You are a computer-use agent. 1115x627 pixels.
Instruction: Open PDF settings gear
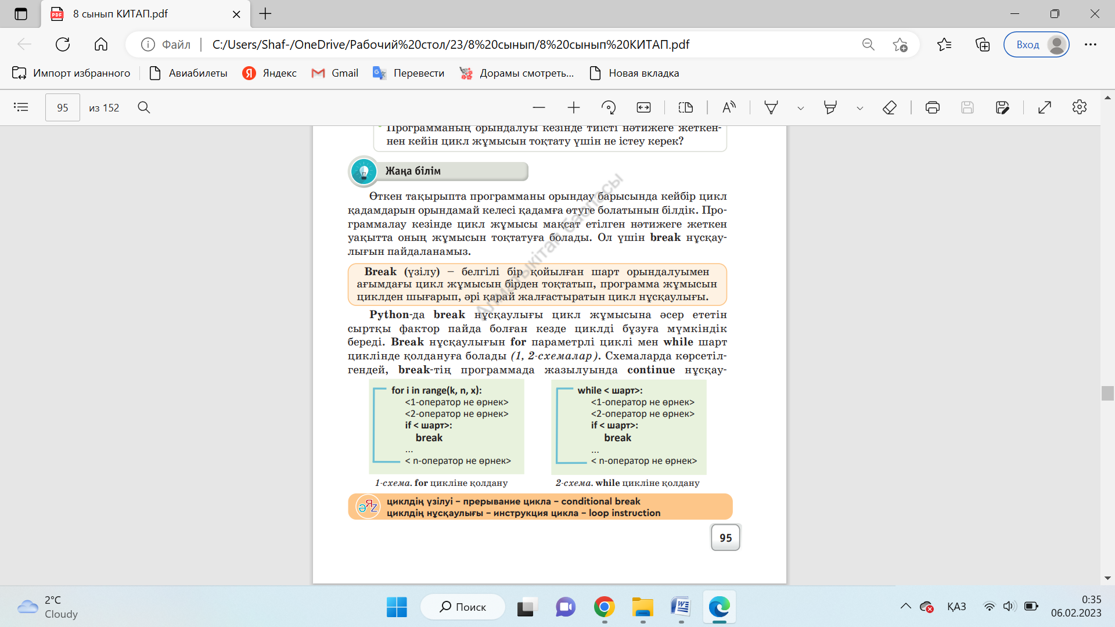(x=1079, y=107)
